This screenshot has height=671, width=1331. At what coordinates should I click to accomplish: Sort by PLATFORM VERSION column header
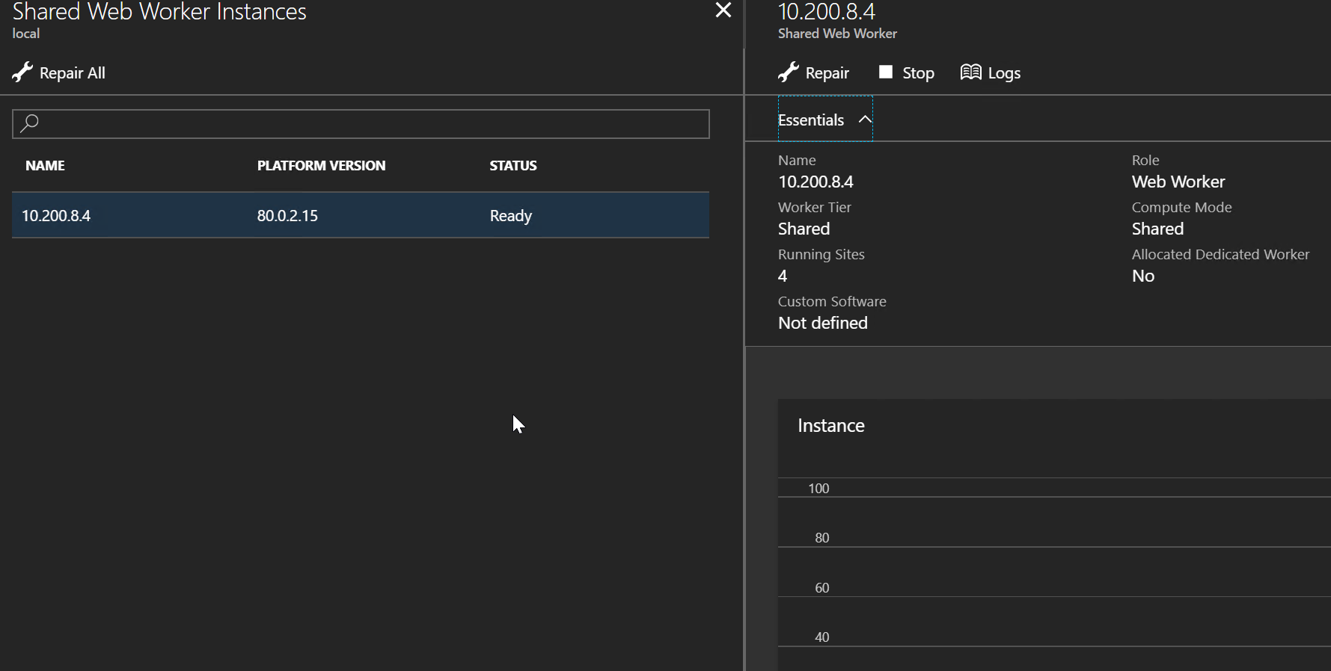pos(322,166)
